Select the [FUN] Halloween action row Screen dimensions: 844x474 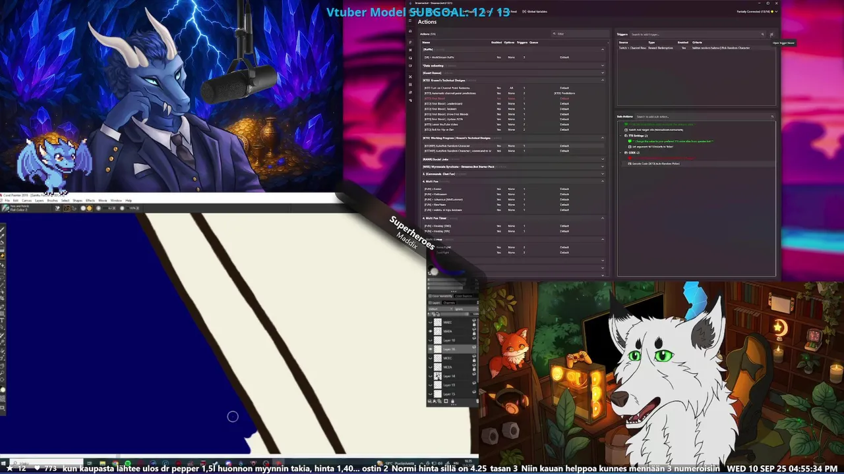tap(513, 194)
